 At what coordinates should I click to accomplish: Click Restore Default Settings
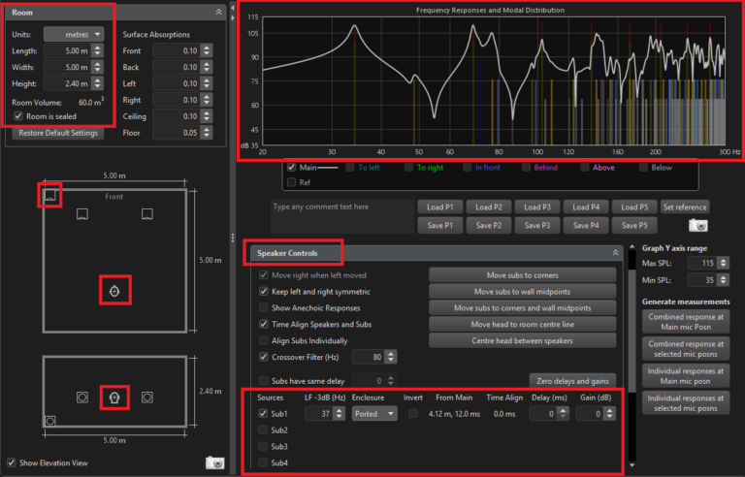pyautogui.click(x=58, y=133)
